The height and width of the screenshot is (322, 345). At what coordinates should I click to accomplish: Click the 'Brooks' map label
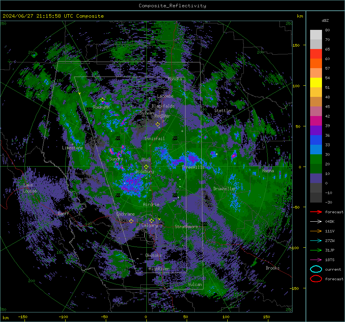tap(273, 268)
